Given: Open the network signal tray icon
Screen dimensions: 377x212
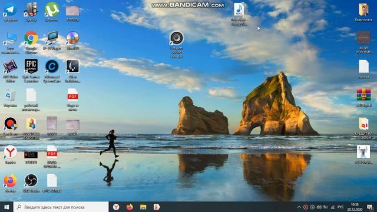Looking at the screenshot, I should [332, 207].
